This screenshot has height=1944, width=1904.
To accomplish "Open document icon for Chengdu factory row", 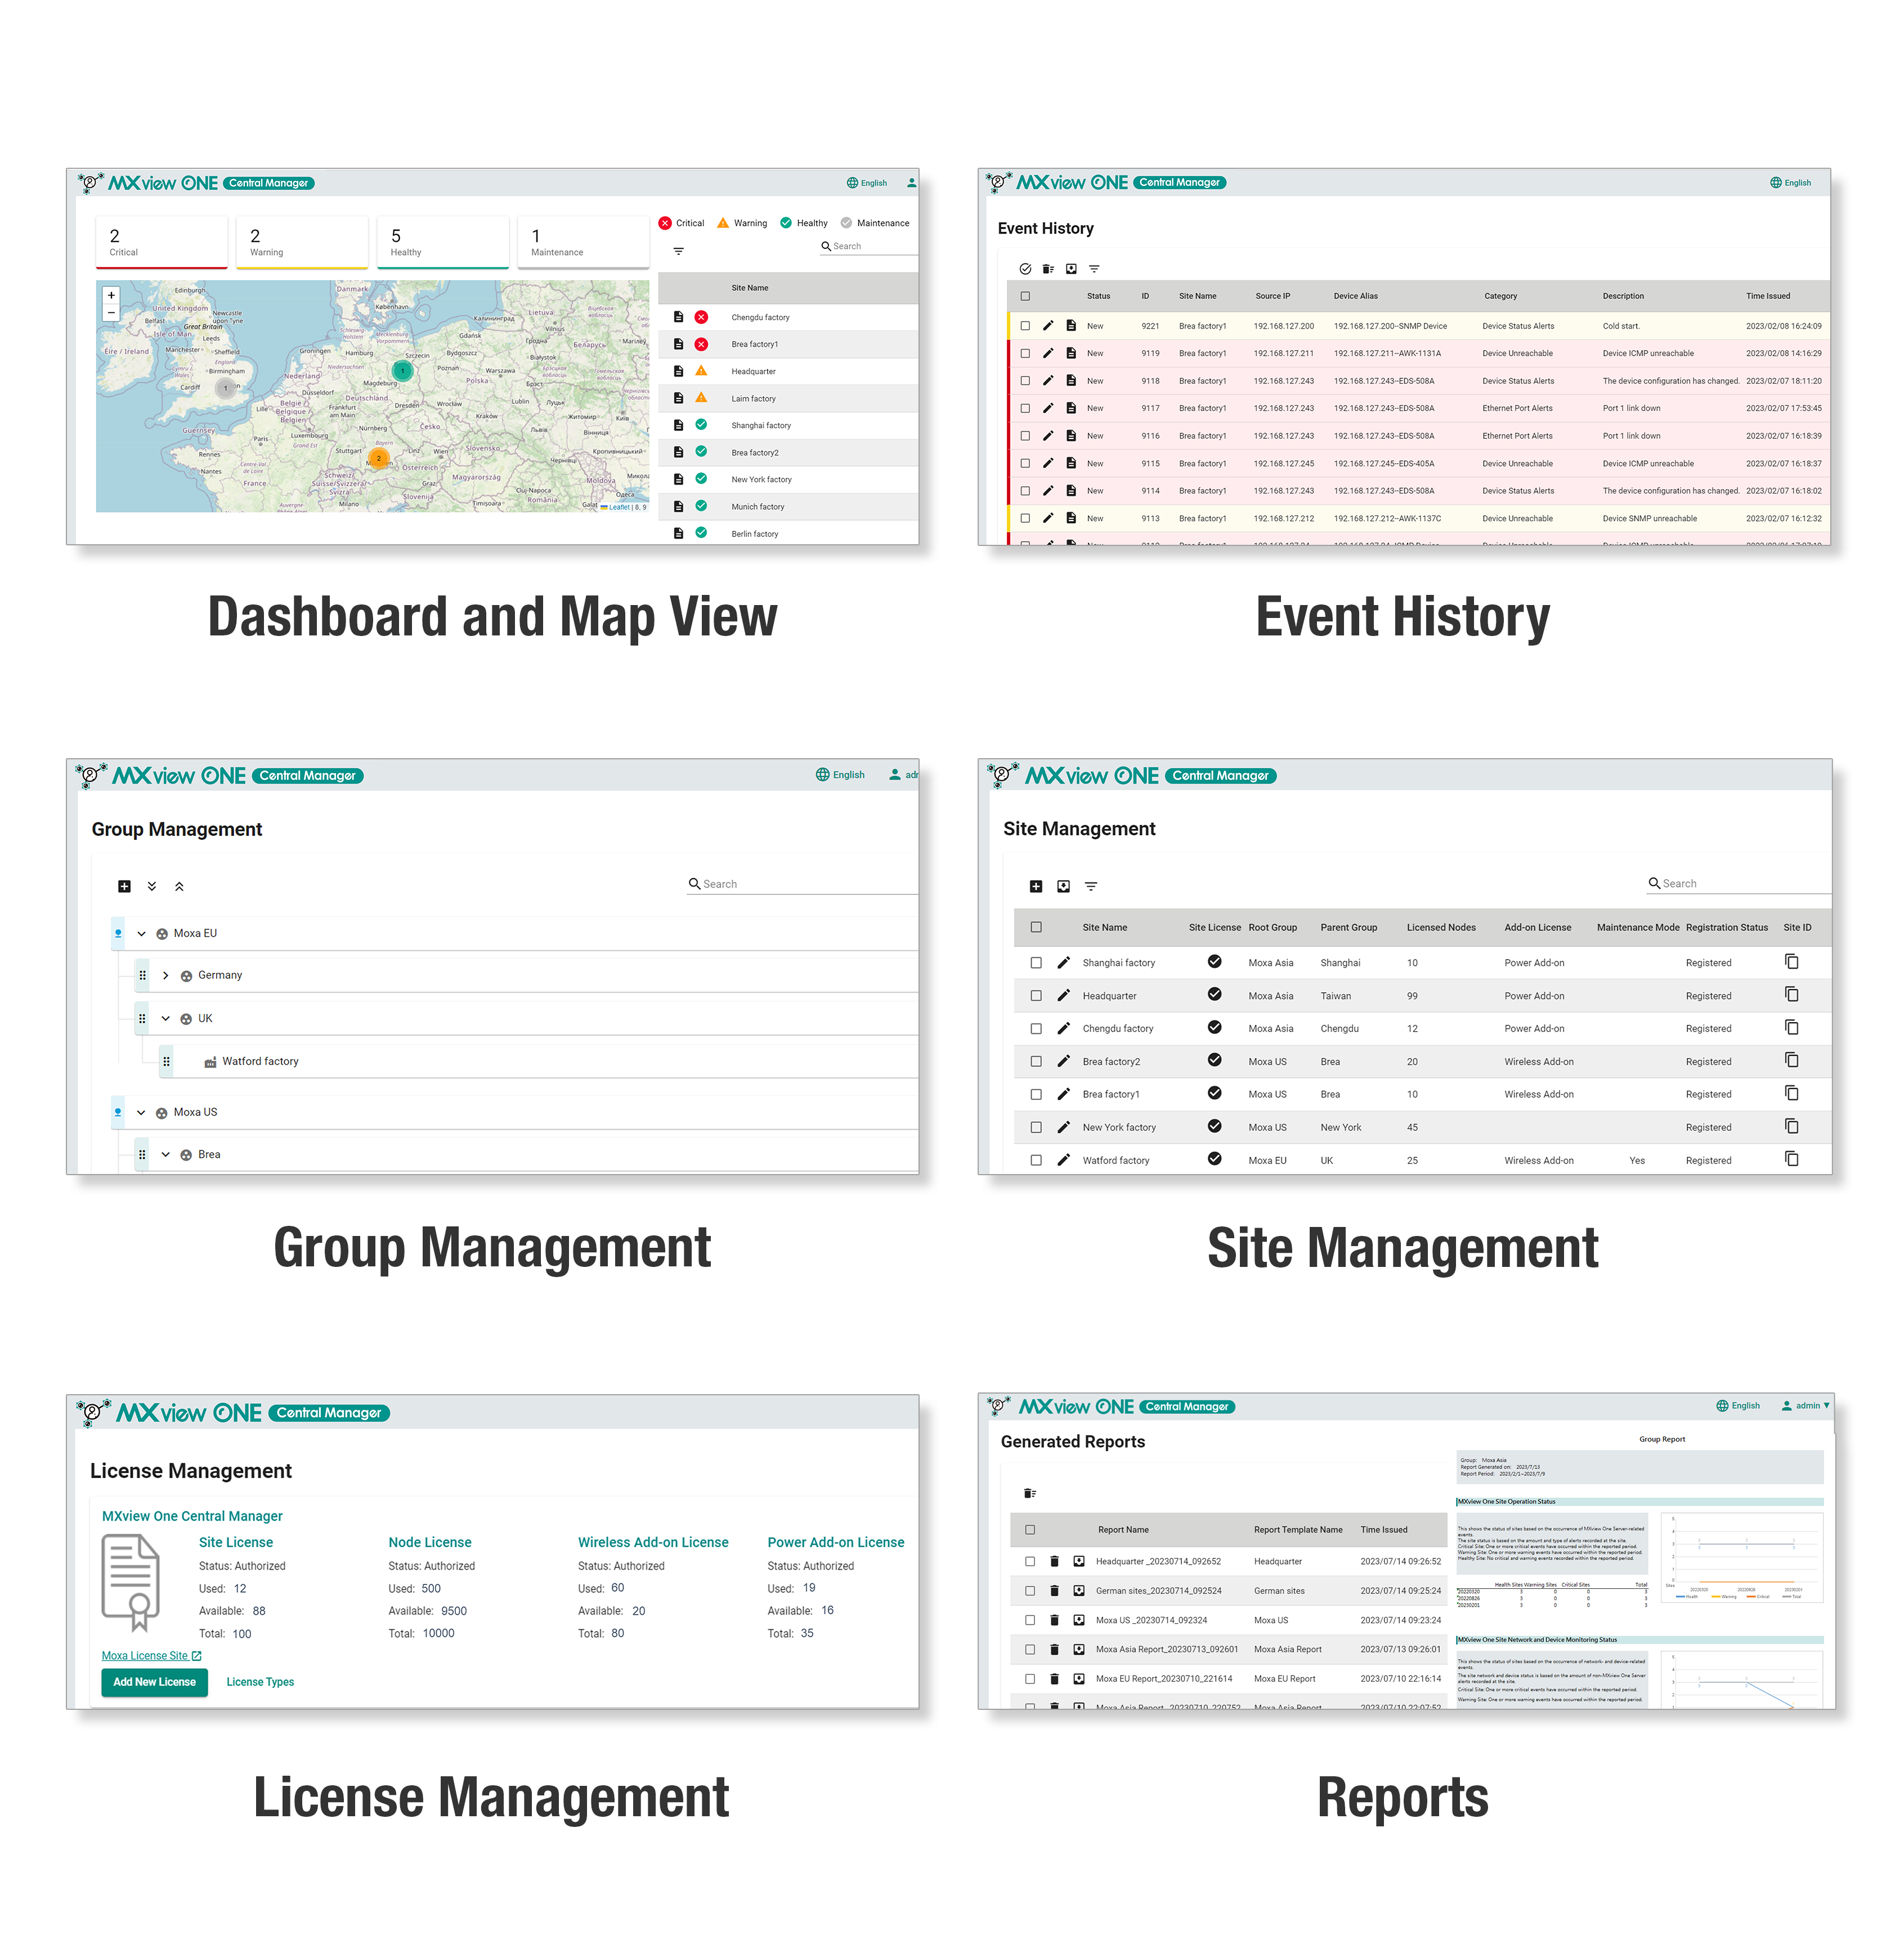I will [x=678, y=317].
